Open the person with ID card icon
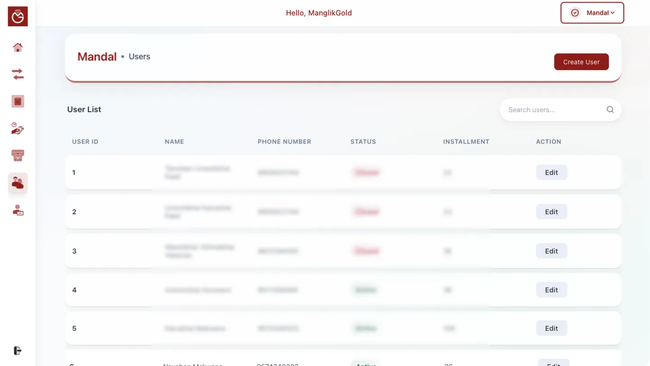Viewport: 650px width, 366px height. pyautogui.click(x=18, y=210)
